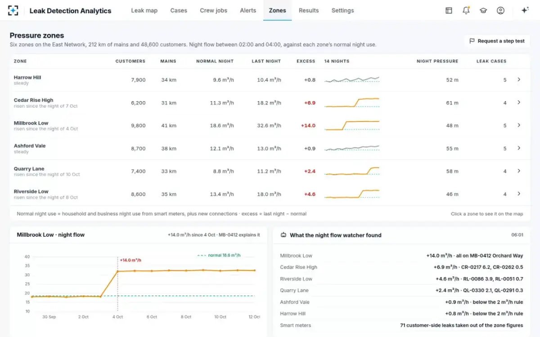Click Request a step test button

pos(497,41)
